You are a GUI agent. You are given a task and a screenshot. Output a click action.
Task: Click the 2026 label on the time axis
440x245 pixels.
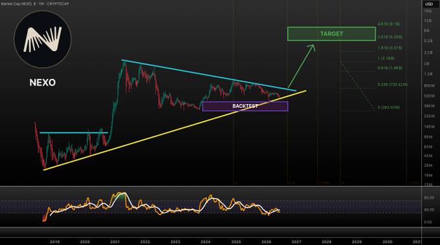click(x=267, y=242)
